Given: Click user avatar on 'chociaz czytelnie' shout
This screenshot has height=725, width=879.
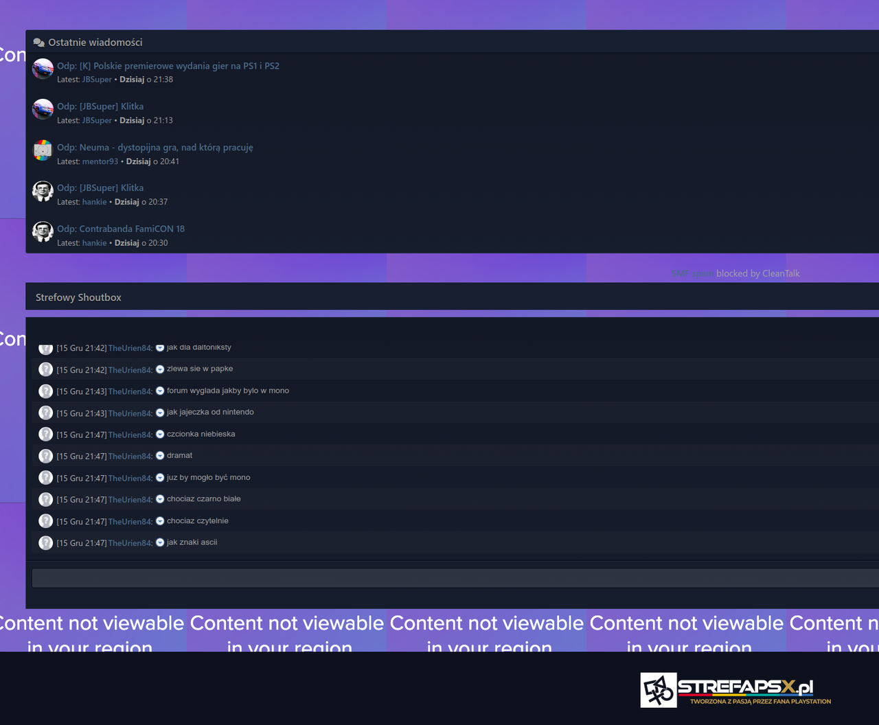Looking at the screenshot, I should [x=46, y=521].
